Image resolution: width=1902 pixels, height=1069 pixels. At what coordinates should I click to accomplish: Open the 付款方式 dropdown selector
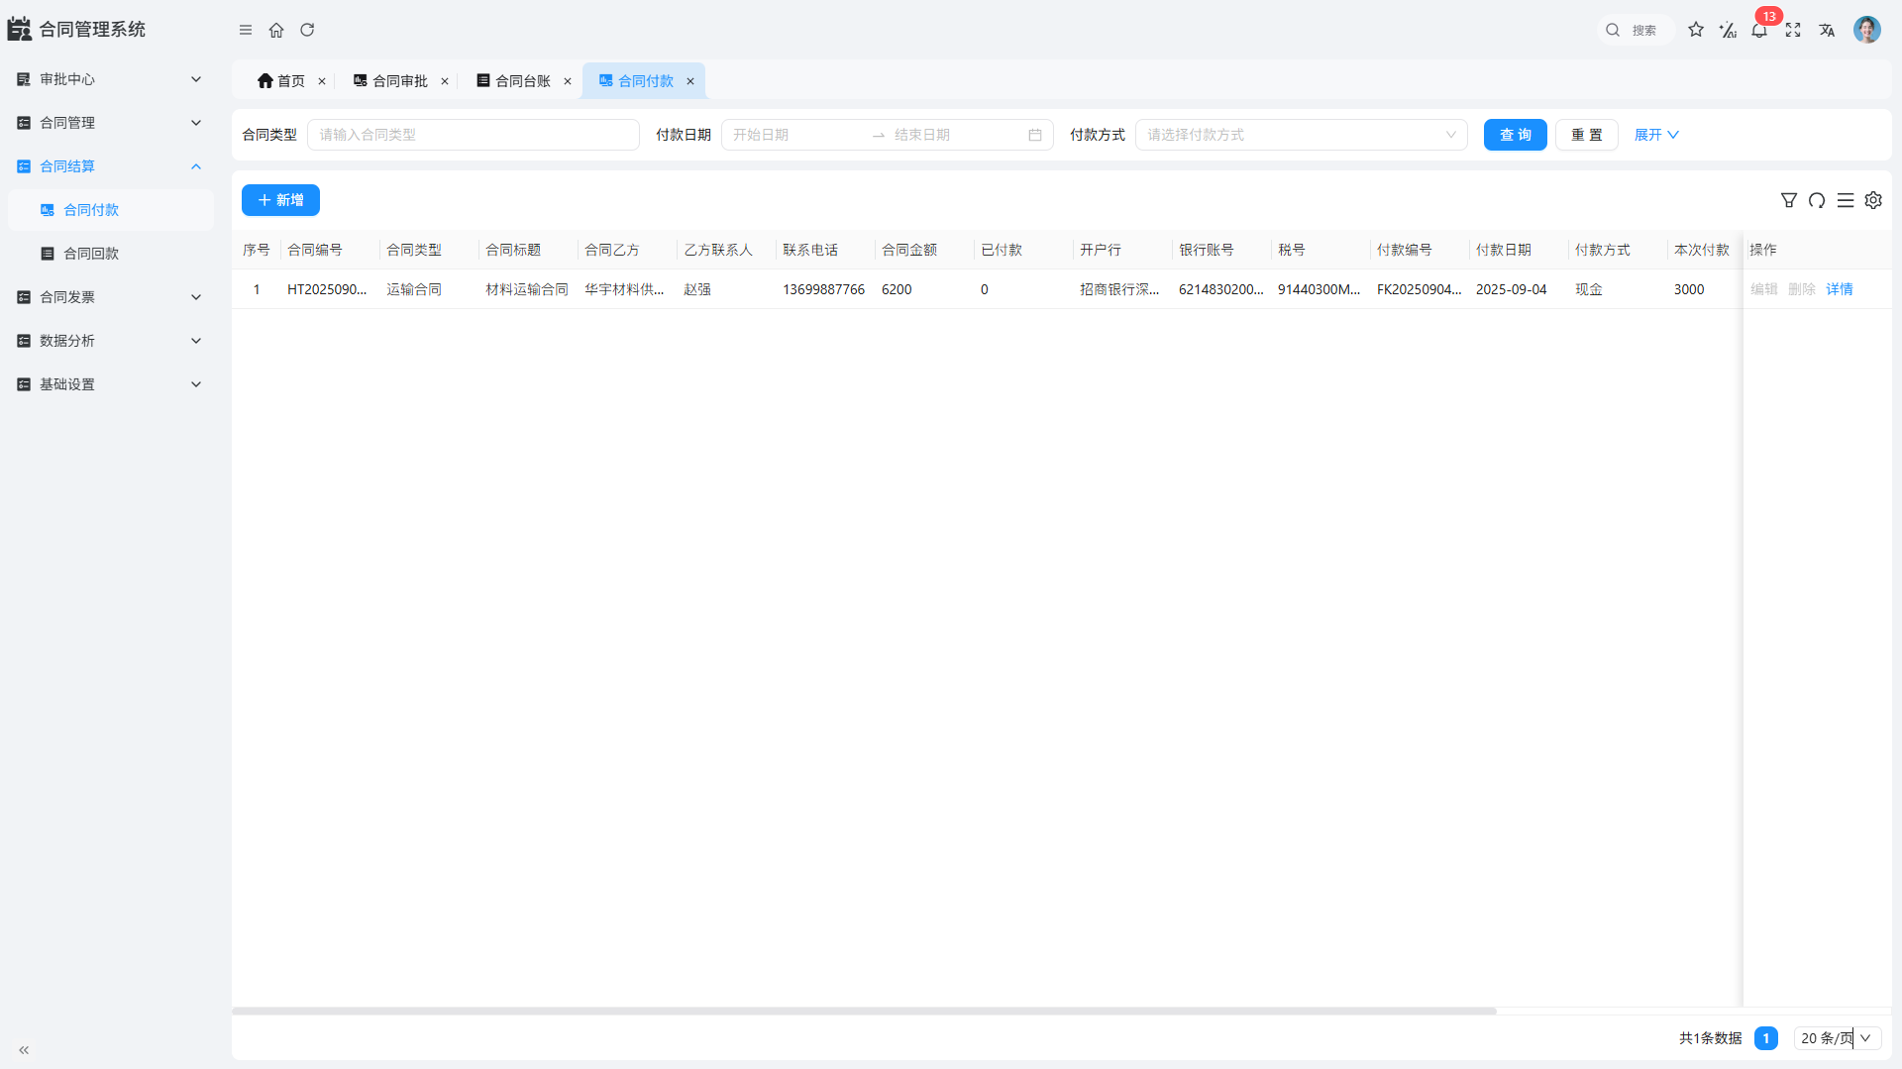(1301, 135)
